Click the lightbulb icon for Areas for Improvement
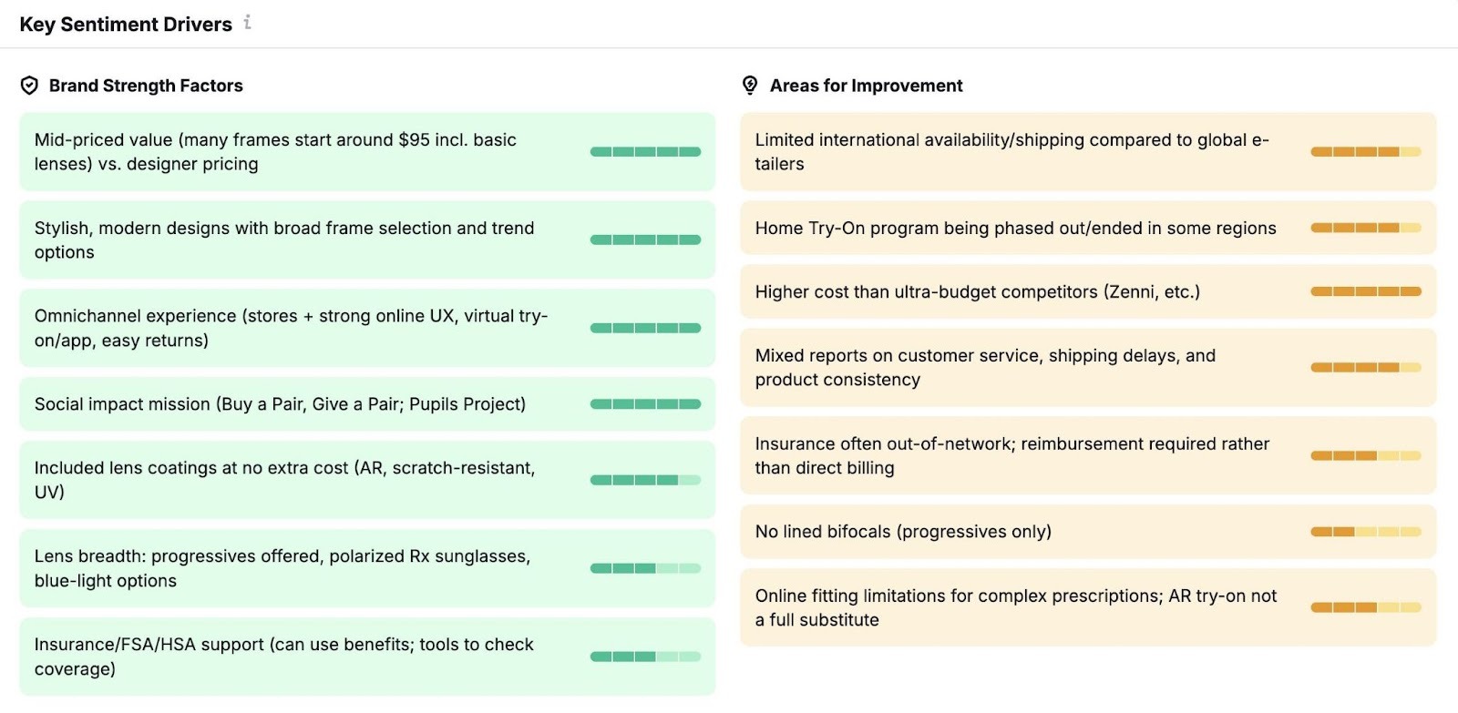Viewport: 1458px width, 713px height. click(749, 86)
